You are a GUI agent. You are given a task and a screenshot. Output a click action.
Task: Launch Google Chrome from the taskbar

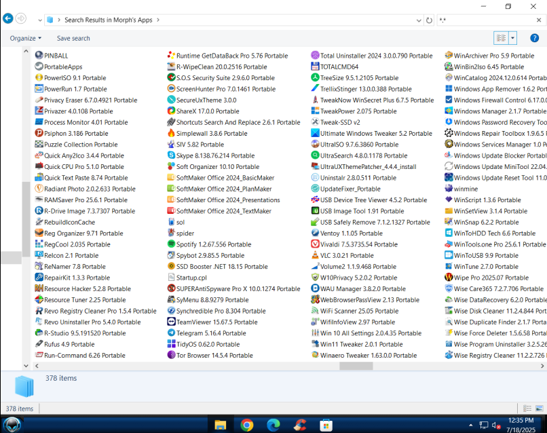point(247,425)
